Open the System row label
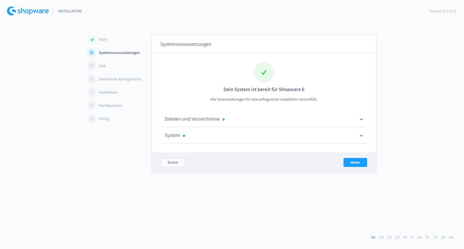This screenshot has height=249, width=464. (172, 135)
